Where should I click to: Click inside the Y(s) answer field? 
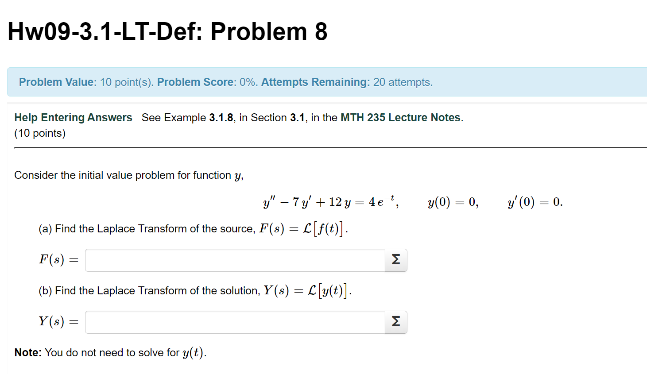[x=235, y=322]
